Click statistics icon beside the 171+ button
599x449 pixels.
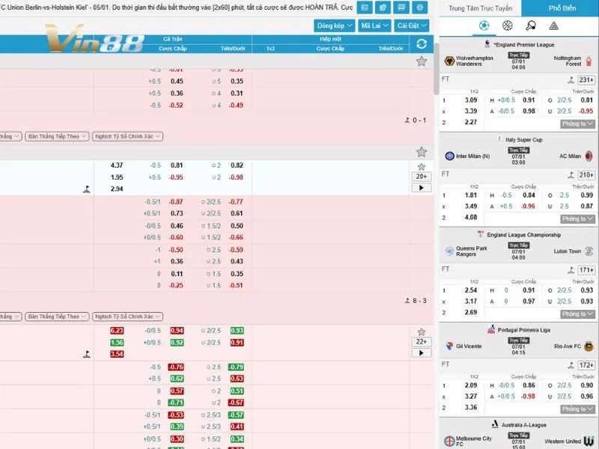click(571, 270)
